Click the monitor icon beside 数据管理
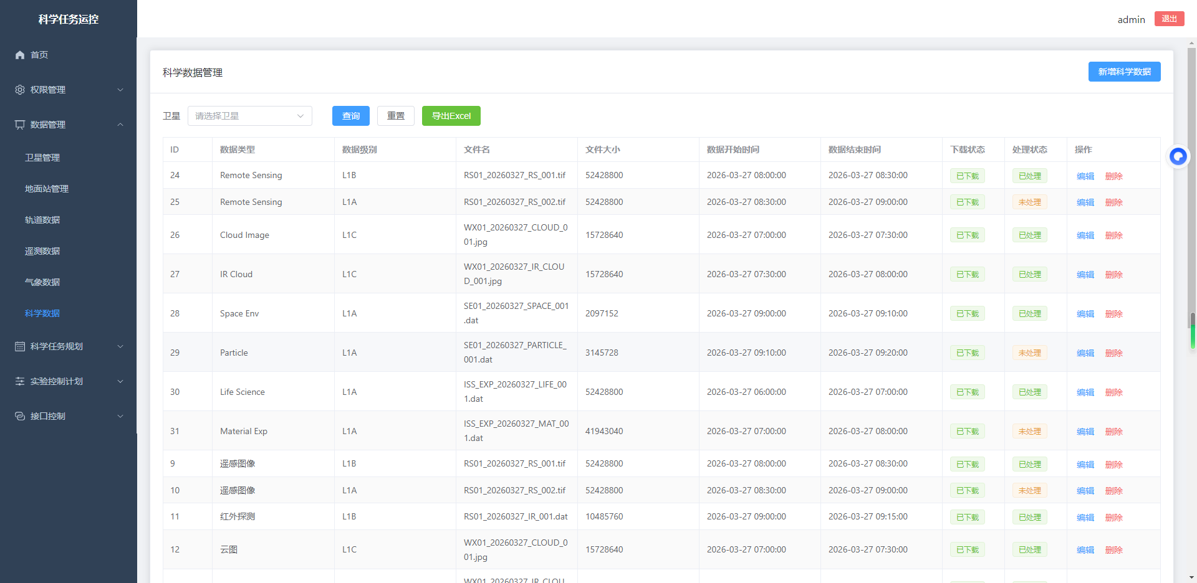 click(x=20, y=125)
